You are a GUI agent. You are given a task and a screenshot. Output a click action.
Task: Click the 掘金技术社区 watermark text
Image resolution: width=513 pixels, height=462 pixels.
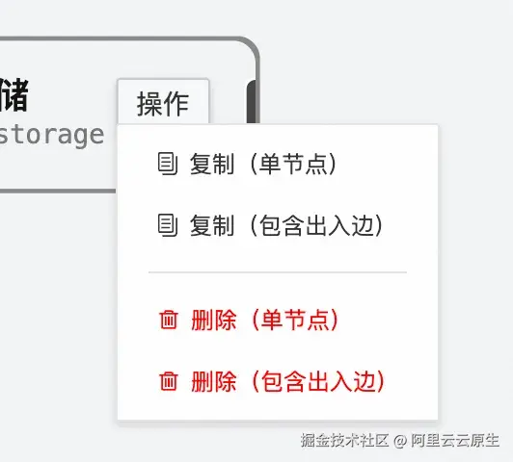point(344,441)
